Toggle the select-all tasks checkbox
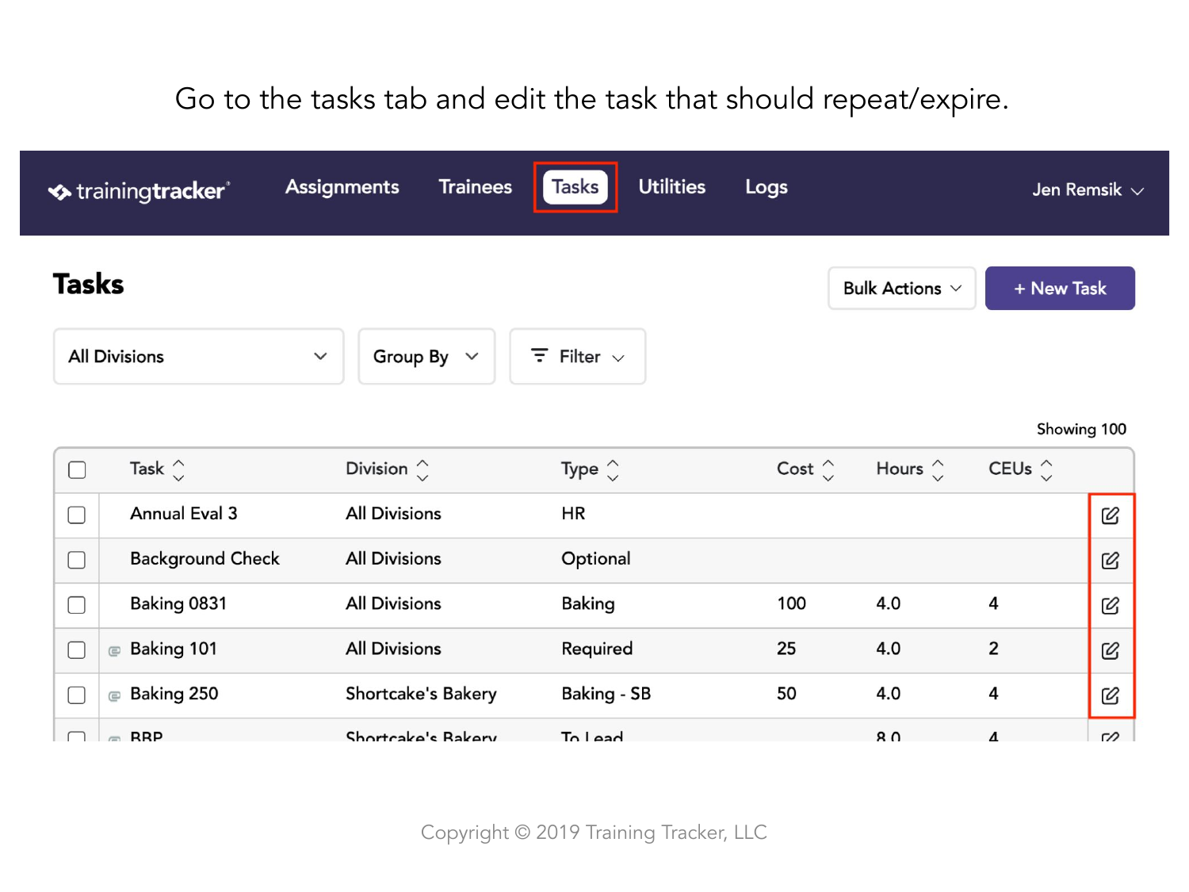Screen dimensions: 1189x892 click(x=77, y=470)
